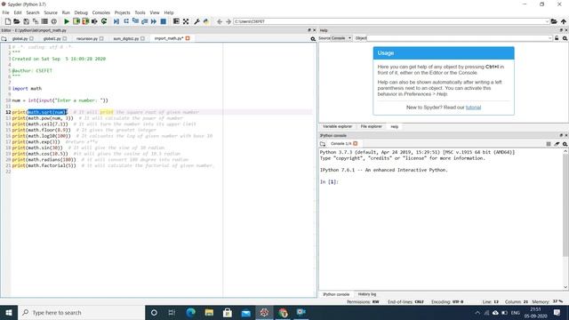
Task: Browse for a working directory
Action: [554, 21]
